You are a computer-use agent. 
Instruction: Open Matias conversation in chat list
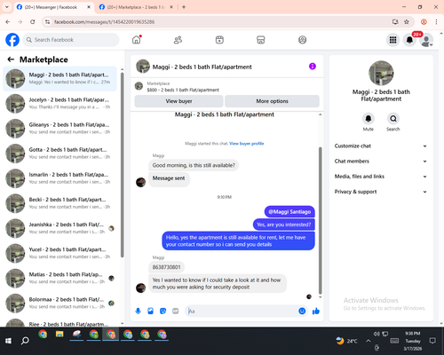[59, 278]
